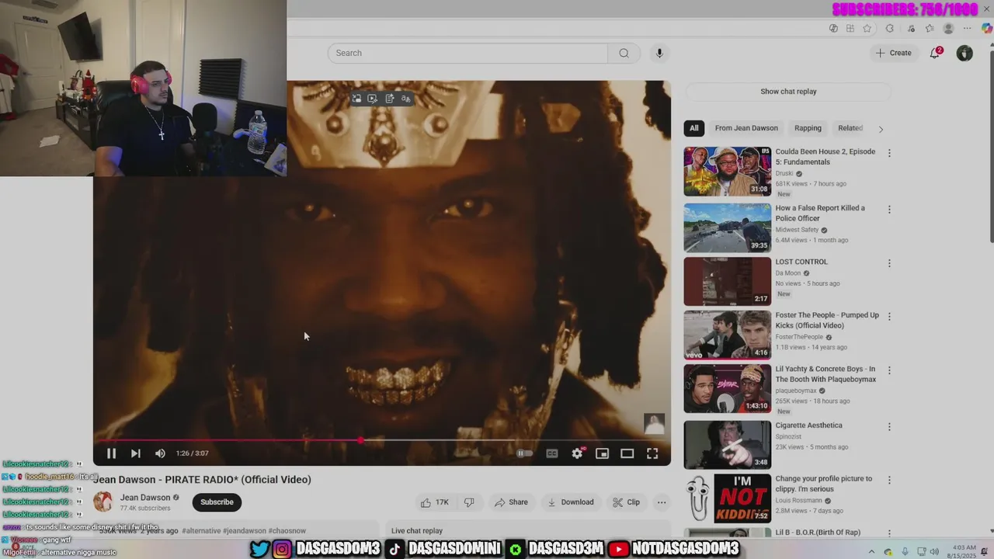This screenshot has width=994, height=559.
Task: Start voice search with microphone icon
Action: click(659, 53)
